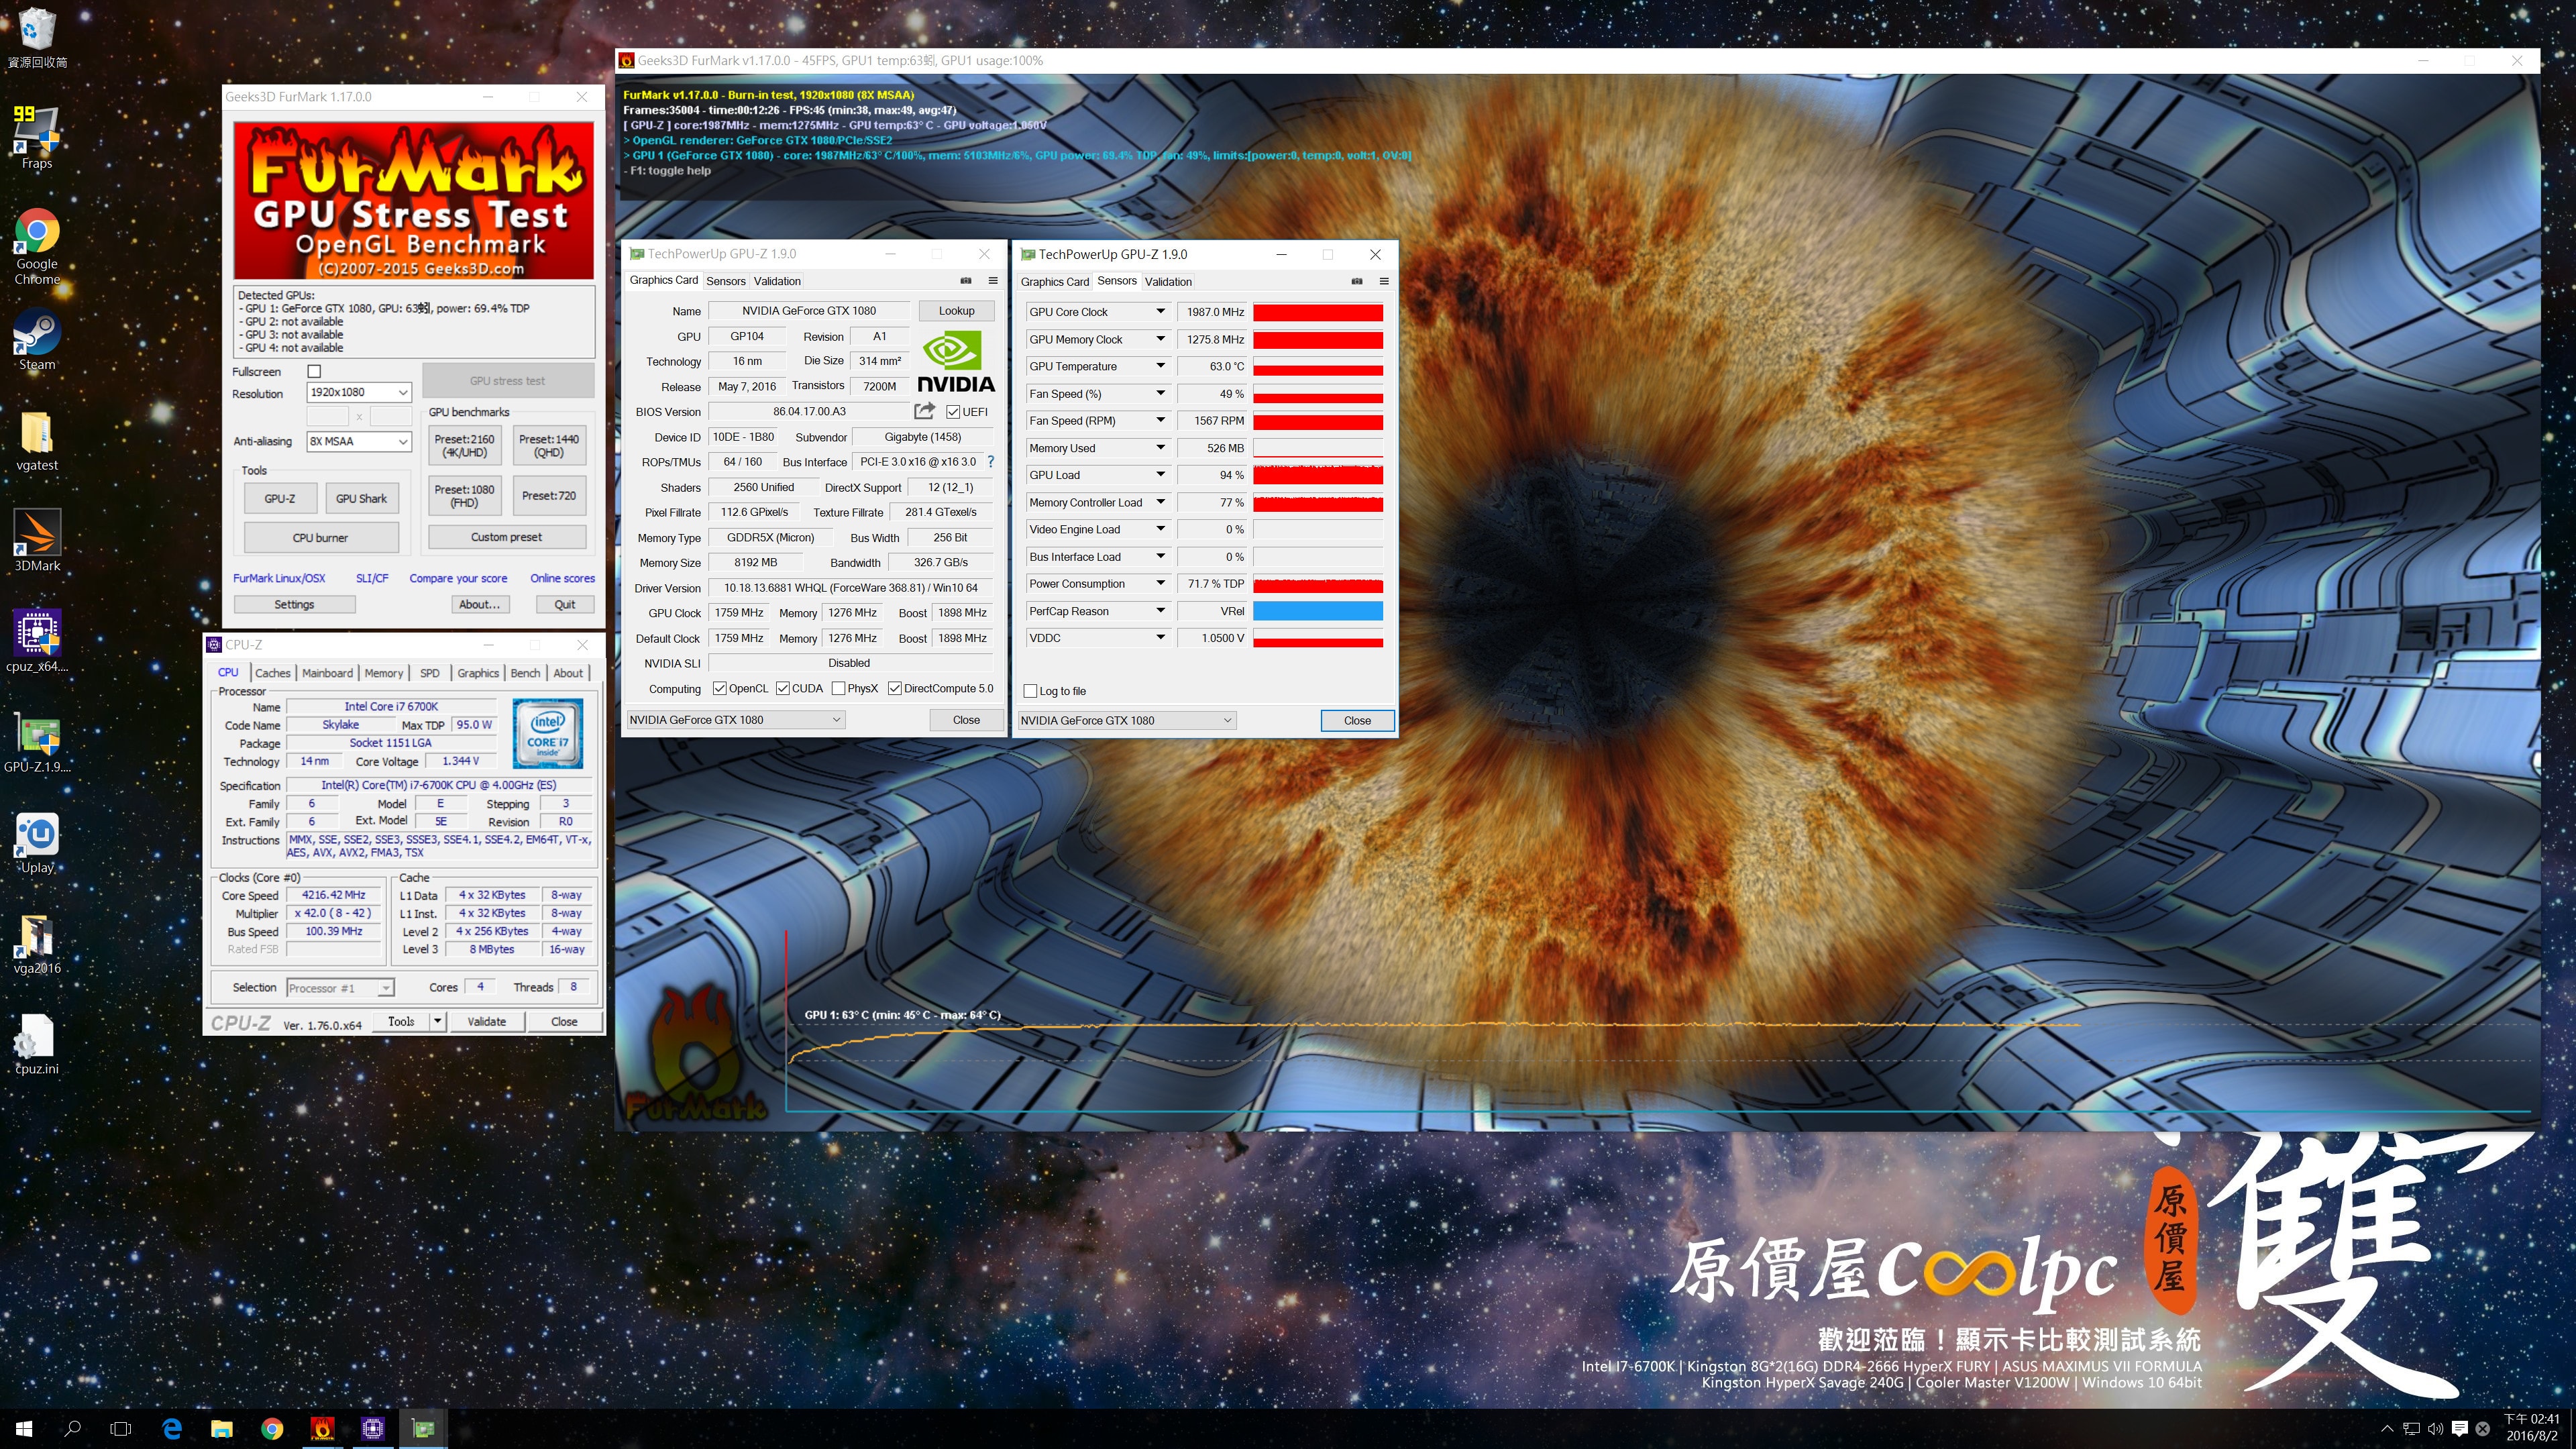The height and width of the screenshot is (1449, 2576).
Task: Toggle the CUDA checkbox
Action: tap(782, 688)
